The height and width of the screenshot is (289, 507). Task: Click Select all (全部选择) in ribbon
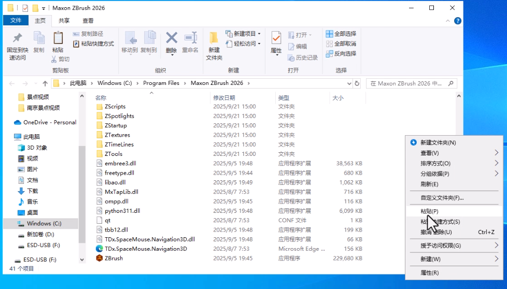(341, 34)
